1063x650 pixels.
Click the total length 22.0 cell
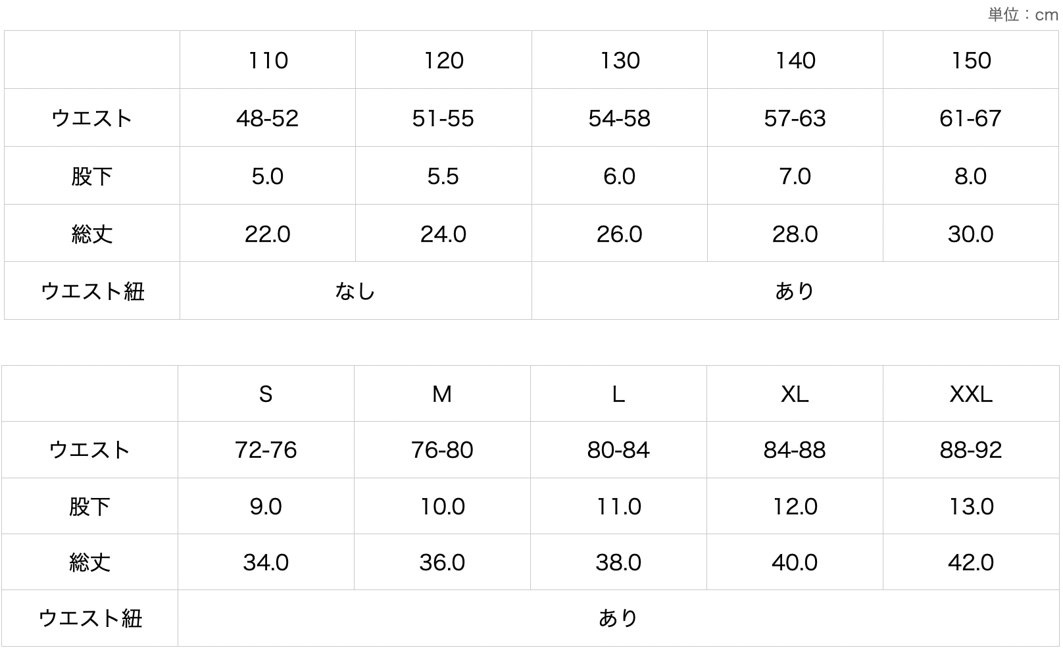(x=268, y=234)
